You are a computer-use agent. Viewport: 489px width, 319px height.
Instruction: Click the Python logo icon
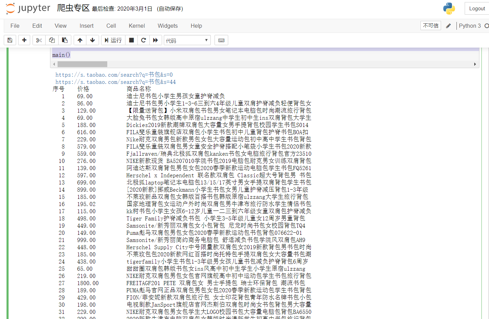click(x=449, y=9)
